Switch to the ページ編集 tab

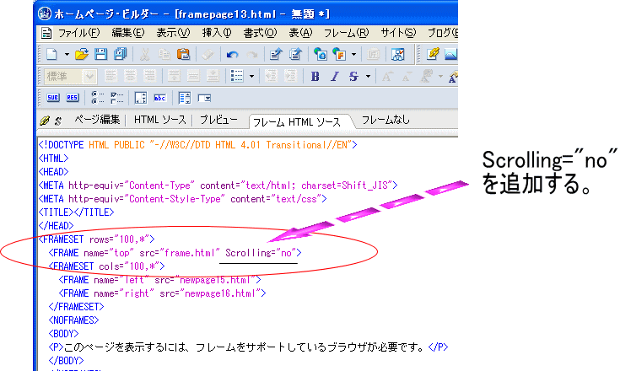pos(97,120)
